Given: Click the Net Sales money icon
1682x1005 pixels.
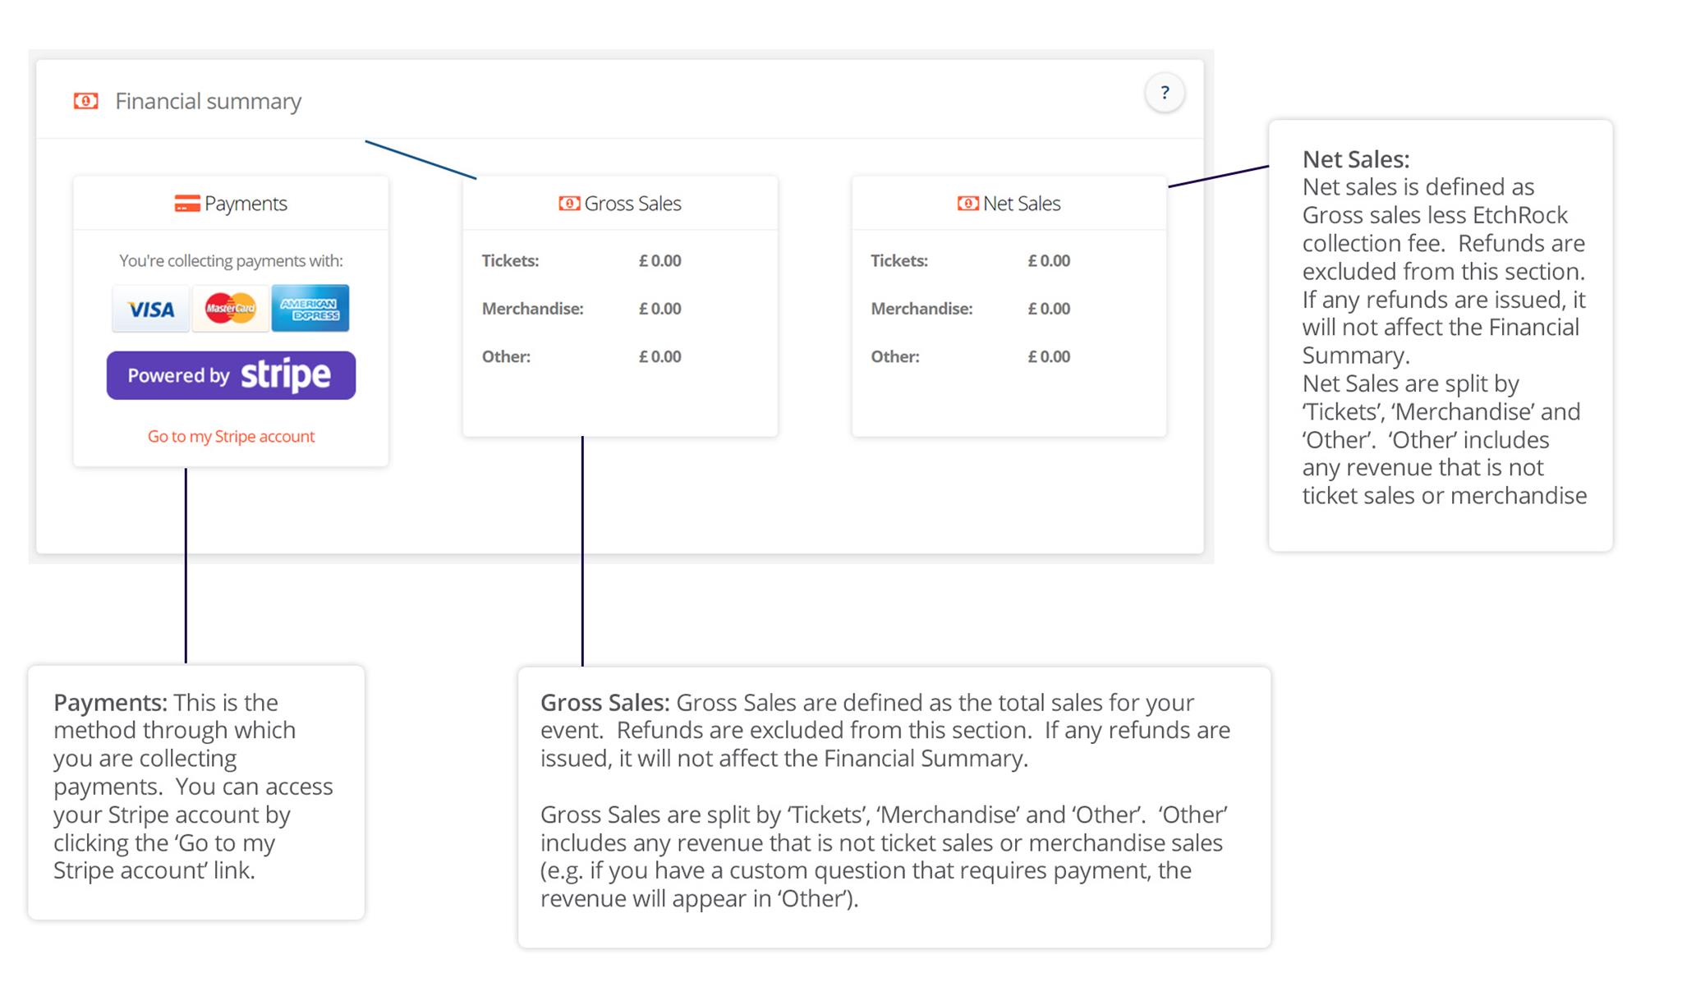Looking at the screenshot, I should pos(967,204).
